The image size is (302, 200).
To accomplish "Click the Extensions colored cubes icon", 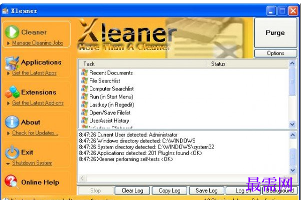I will point(12,92).
